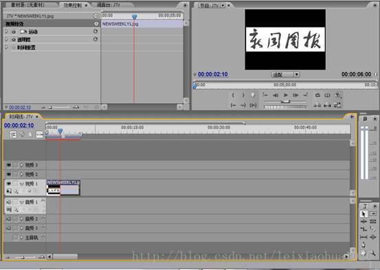Select the Razor tool

[373, 229]
